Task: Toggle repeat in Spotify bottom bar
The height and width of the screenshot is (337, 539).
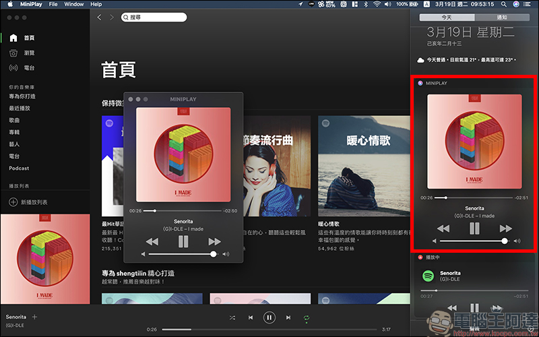Action: coord(307,318)
